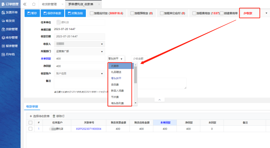Screen dimensions: 270x148
Task: Open 货款管理 in sidebar
Action: (x=10, y=29)
